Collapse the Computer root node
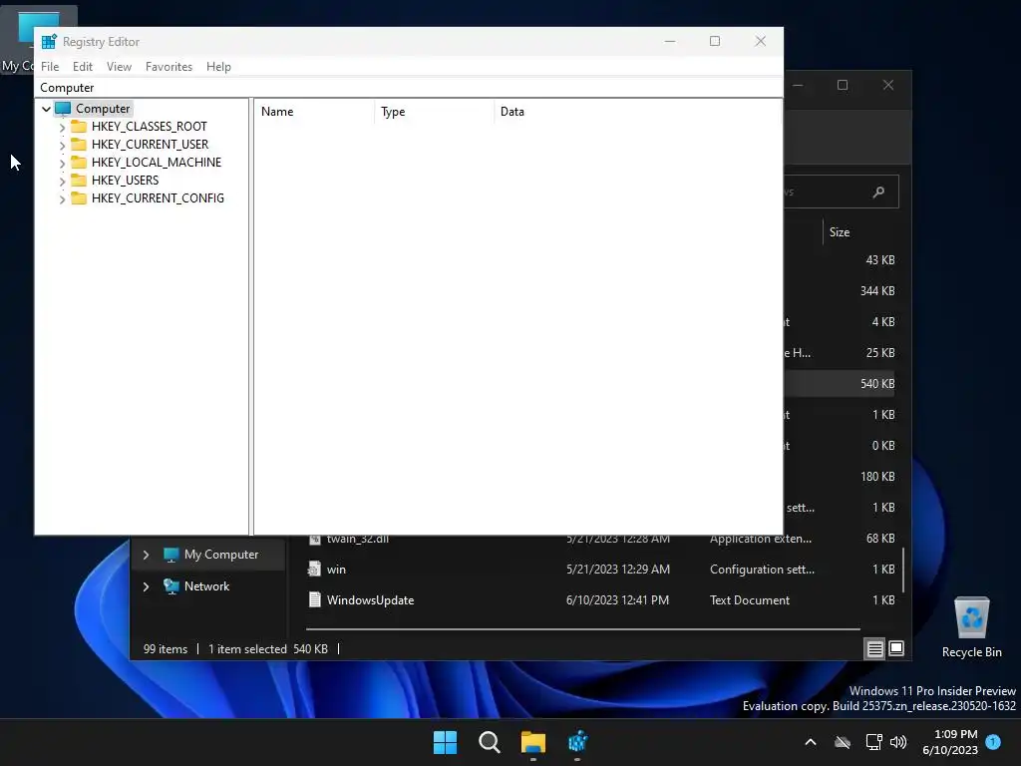Viewport: 1021px width, 766px height. pyautogui.click(x=46, y=109)
